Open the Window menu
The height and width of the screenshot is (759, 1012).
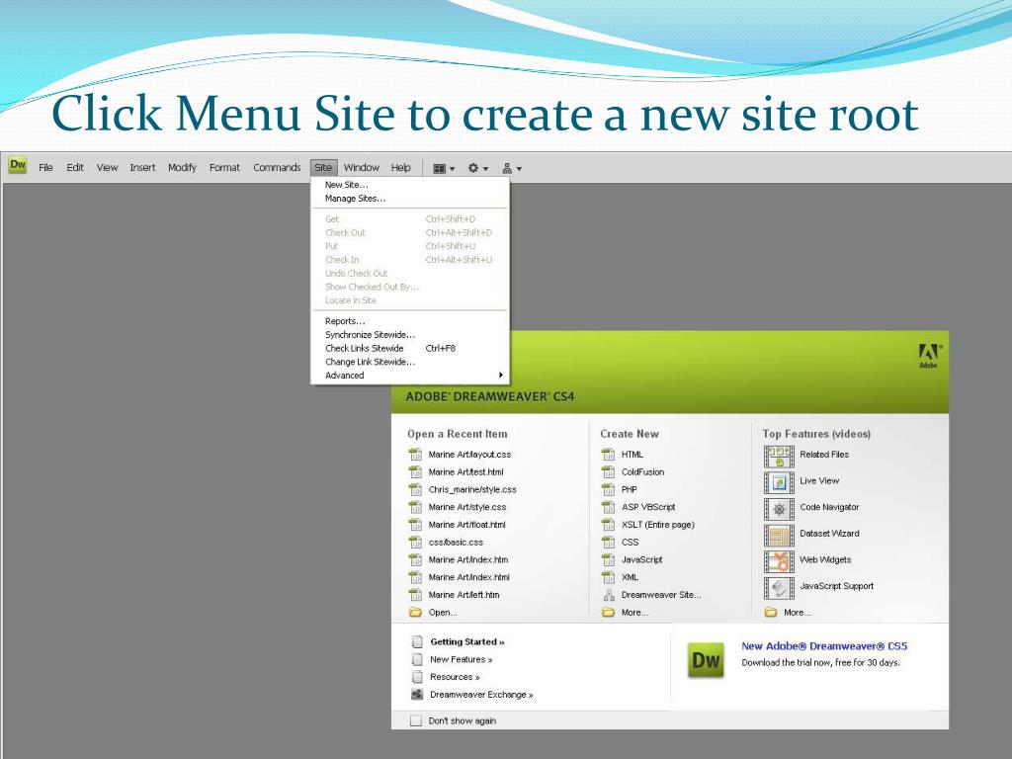pyautogui.click(x=362, y=168)
